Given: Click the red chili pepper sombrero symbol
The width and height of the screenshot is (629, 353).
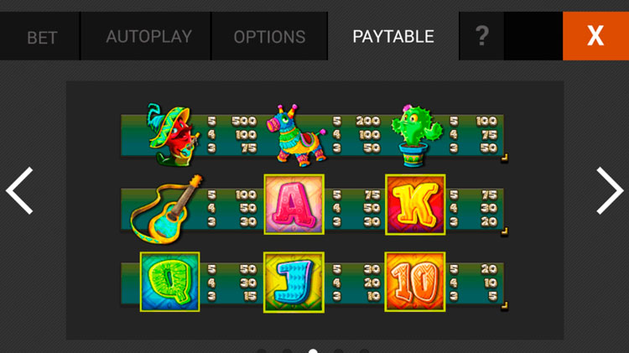Looking at the screenshot, I should [173, 135].
